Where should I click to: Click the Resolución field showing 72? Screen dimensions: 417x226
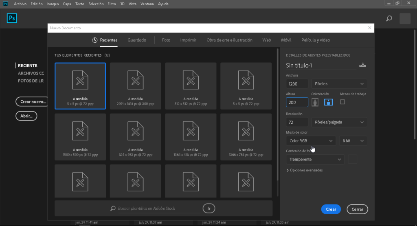[x=297, y=122]
